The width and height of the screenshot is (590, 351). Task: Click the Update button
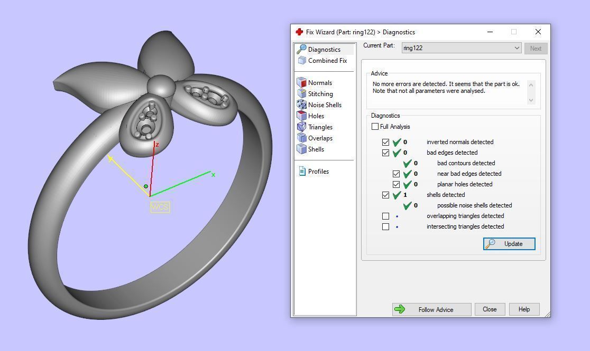[509, 243]
